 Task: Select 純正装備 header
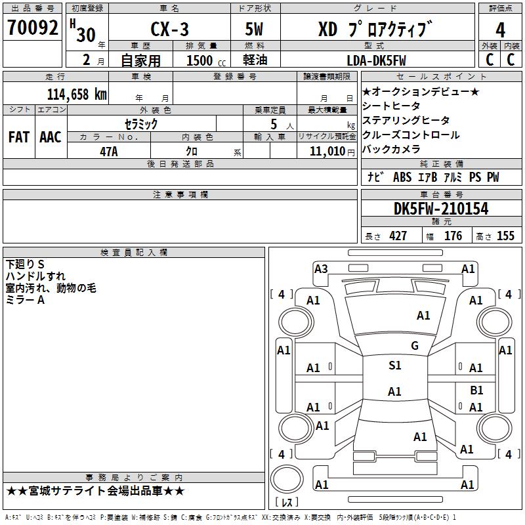coord(441,163)
